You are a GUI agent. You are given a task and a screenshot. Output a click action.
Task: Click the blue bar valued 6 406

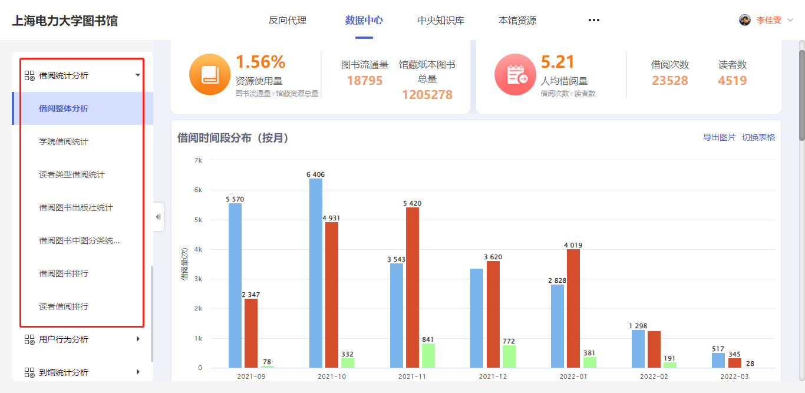click(316, 273)
